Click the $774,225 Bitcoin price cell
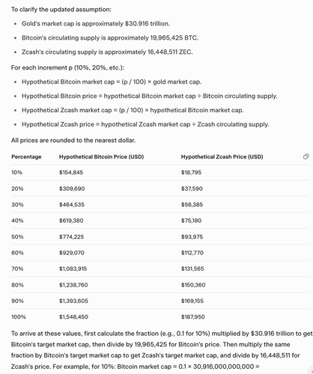The height and width of the screenshot is (374, 313). [71, 236]
